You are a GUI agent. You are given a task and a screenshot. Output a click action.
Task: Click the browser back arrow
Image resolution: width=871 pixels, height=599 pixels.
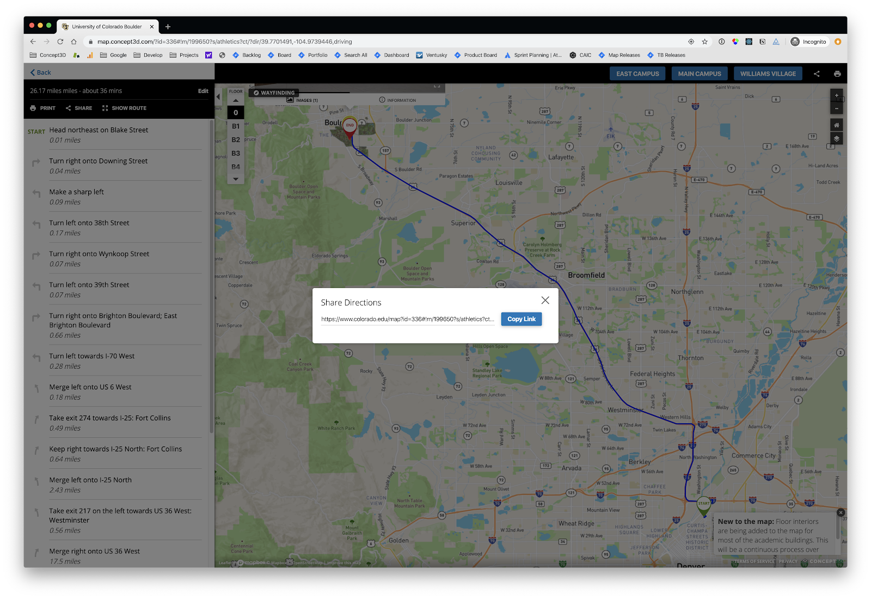(33, 41)
